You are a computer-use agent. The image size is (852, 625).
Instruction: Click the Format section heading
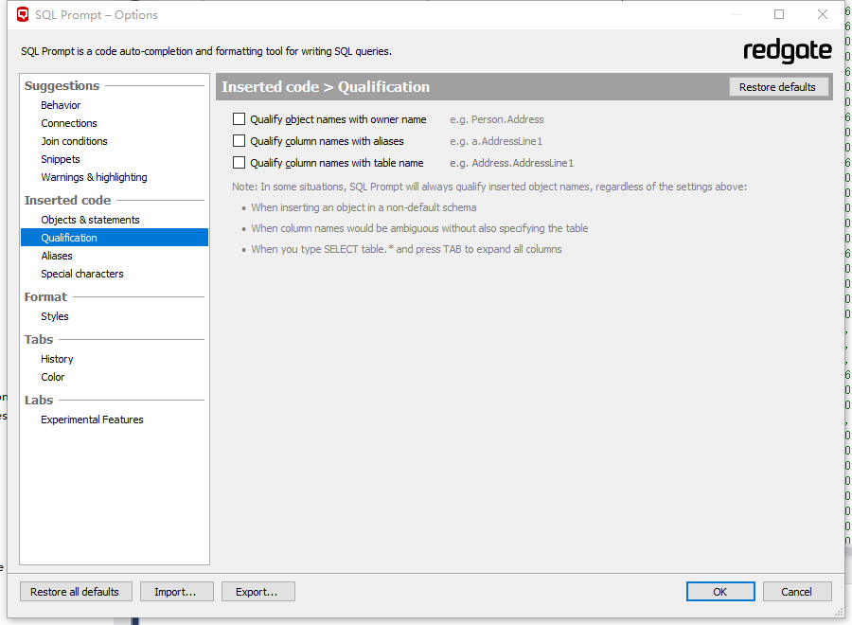[45, 296]
